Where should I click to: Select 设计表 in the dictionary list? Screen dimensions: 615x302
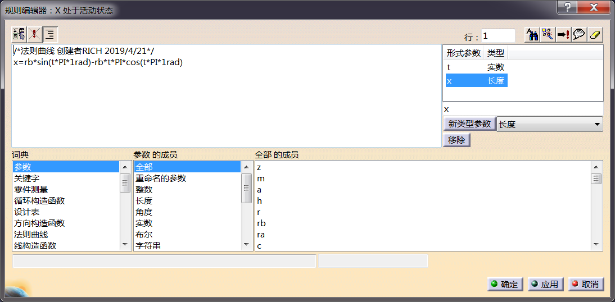point(66,212)
